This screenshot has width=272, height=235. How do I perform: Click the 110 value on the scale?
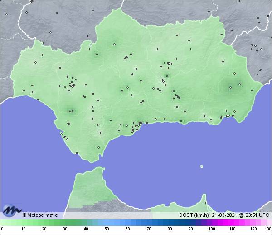point(233,229)
